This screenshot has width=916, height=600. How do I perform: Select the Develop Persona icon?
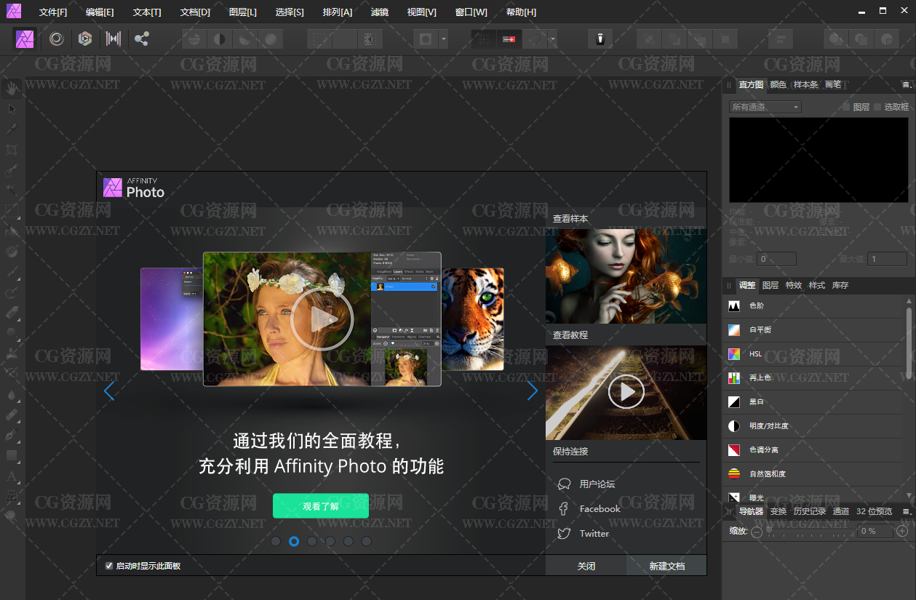tap(85, 39)
